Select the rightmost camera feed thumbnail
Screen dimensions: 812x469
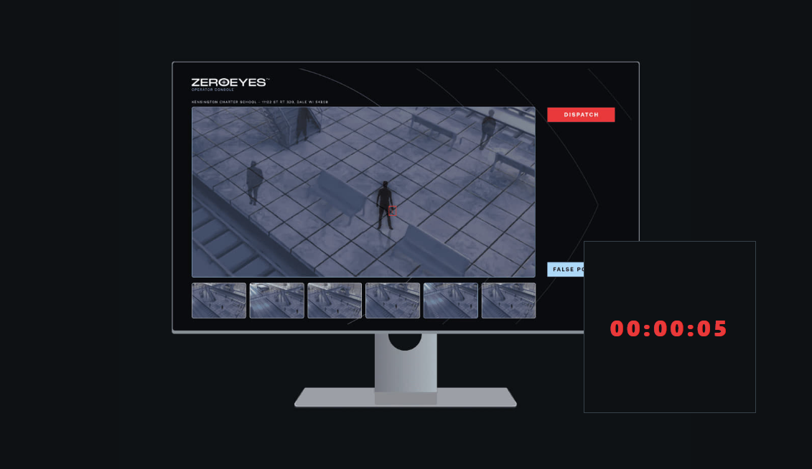[508, 300]
